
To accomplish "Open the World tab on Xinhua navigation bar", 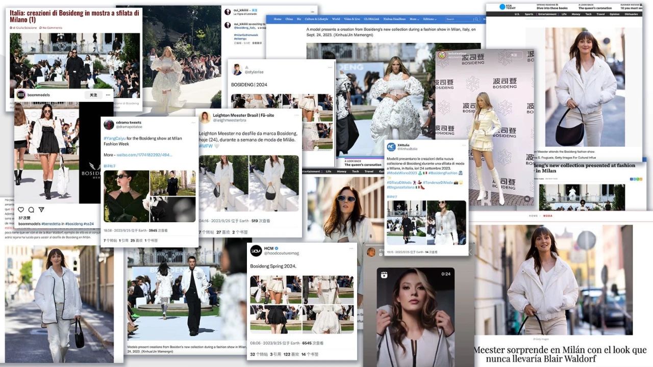I will pyautogui.click(x=336, y=19).
